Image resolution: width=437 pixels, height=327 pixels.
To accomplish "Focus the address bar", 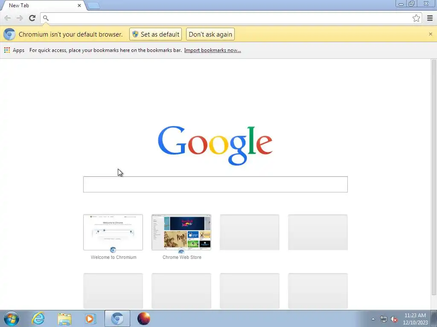I will (230, 18).
